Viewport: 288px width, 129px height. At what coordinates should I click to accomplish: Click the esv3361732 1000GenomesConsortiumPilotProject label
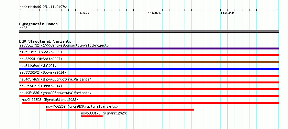(x=64, y=45)
